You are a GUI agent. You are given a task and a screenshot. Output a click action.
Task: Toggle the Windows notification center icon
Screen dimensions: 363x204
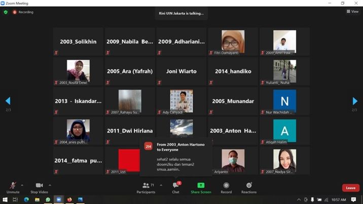pos(354,200)
